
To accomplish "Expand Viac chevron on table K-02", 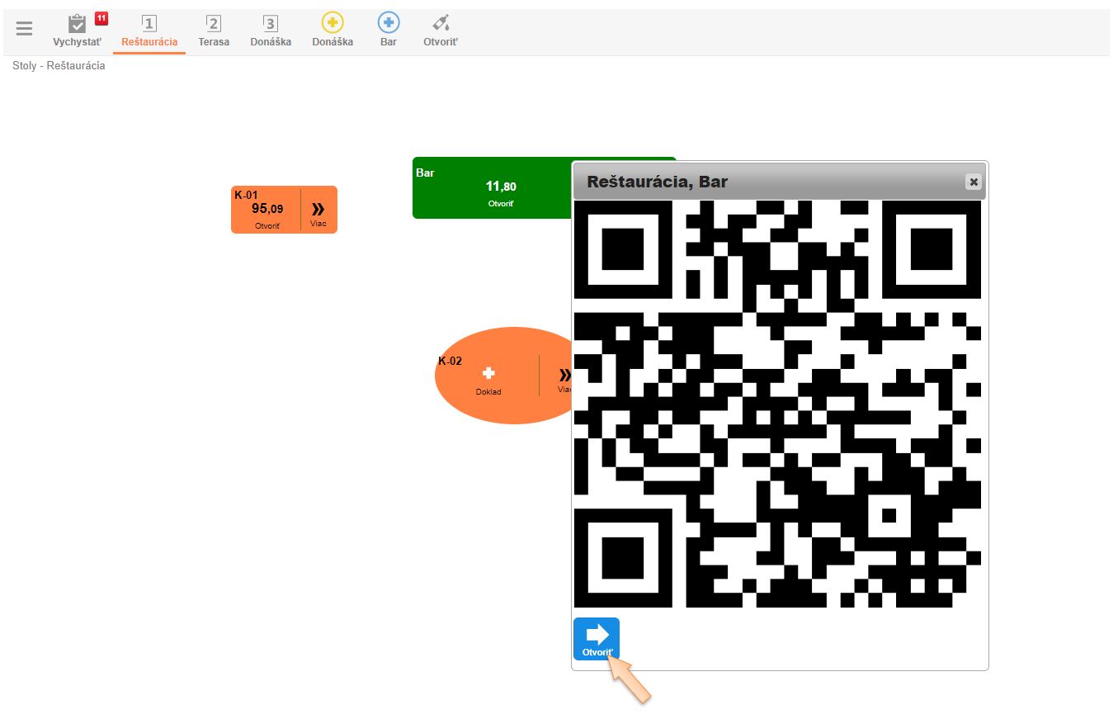I will (564, 376).
